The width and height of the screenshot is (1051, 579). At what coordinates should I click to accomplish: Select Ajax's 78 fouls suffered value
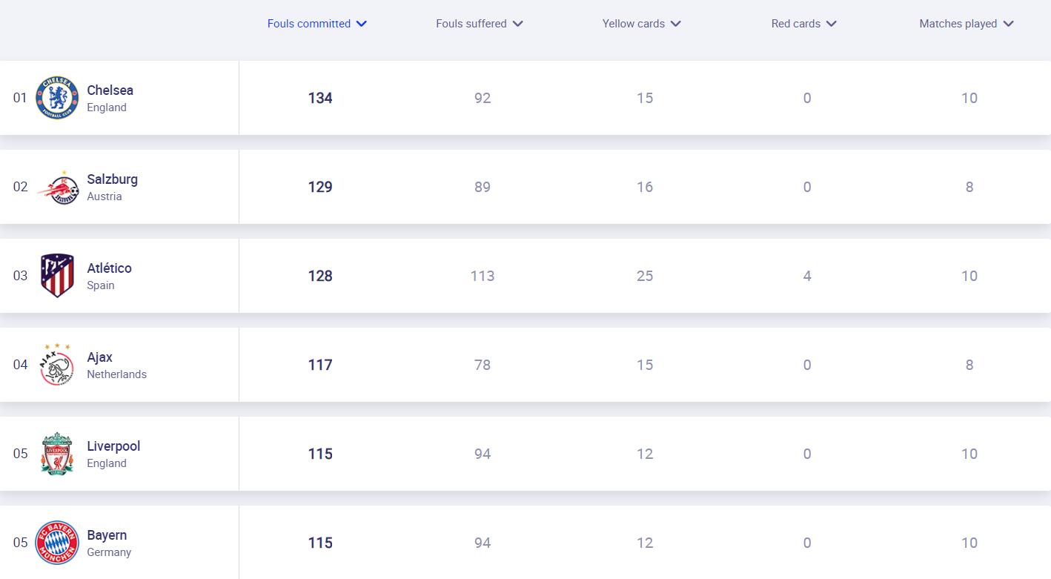click(483, 365)
